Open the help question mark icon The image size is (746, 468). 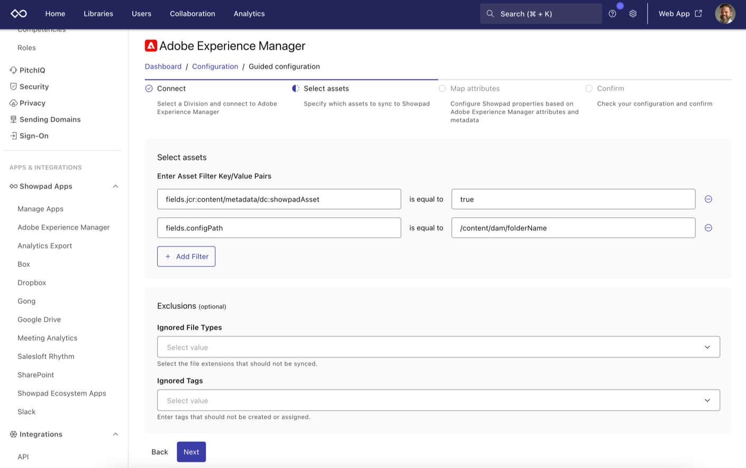(x=612, y=14)
